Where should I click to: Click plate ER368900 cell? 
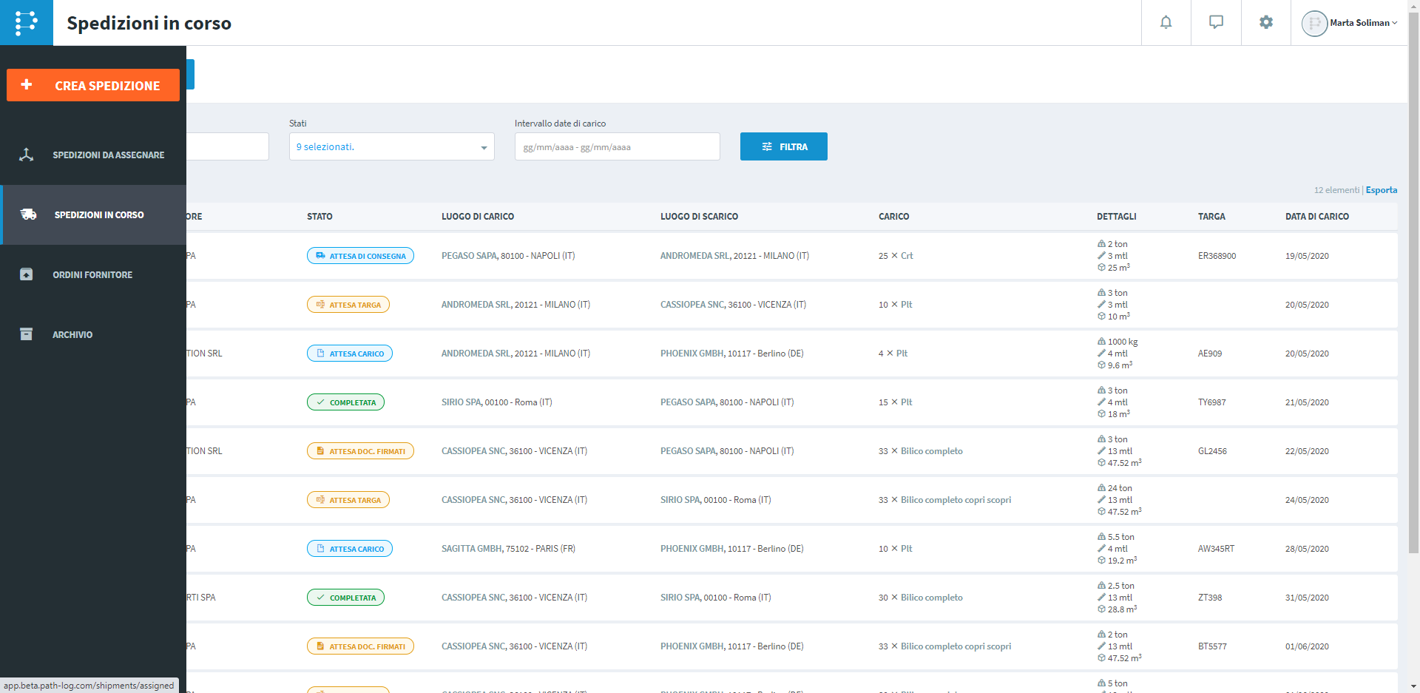(x=1217, y=256)
